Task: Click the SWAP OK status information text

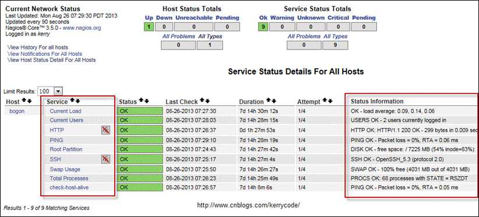Action: (x=410, y=169)
